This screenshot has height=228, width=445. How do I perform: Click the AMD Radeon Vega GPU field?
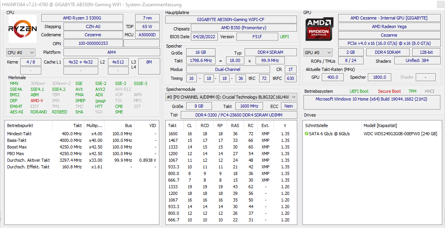point(389,27)
